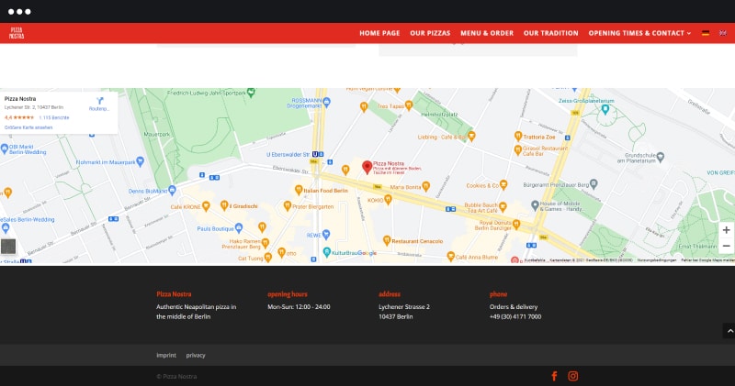The width and height of the screenshot is (735, 386).
Task: Click the Lychener Strasse 2 footer address
Action: click(x=404, y=307)
